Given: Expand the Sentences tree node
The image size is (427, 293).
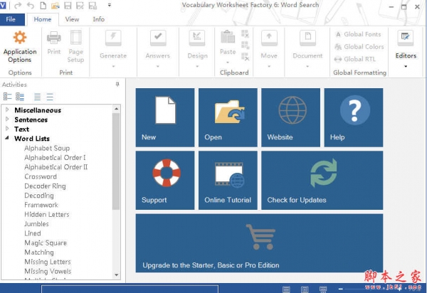Looking at the screenshot, I should pos(7,119).
